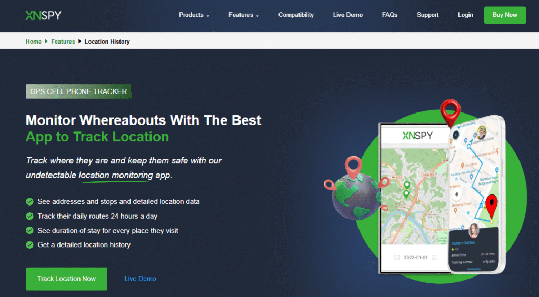The width and height of the screenshot is (539, 297).
Task: Click the Track Location Now button
Action: 66,279
